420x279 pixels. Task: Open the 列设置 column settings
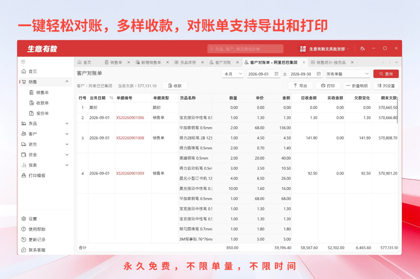pos(386,86)
